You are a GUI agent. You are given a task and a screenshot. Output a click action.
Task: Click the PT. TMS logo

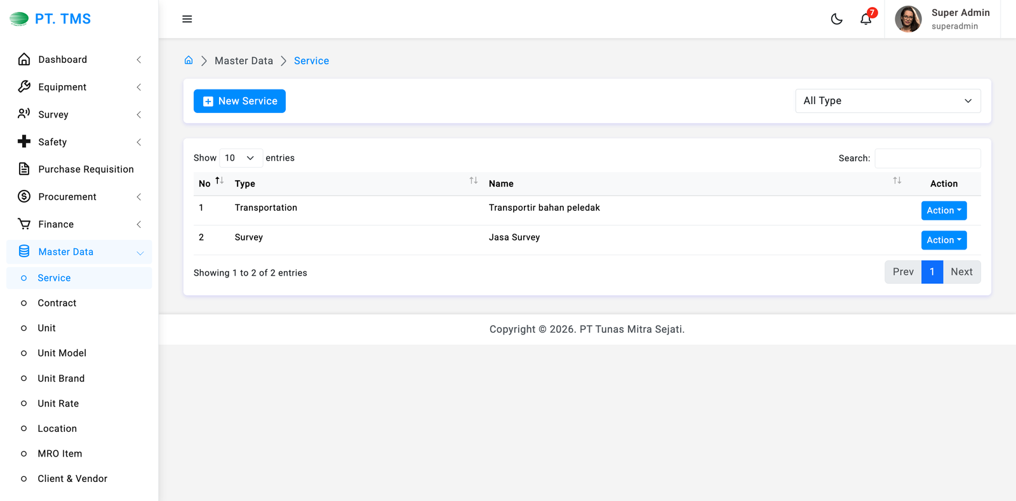point(51,19)
